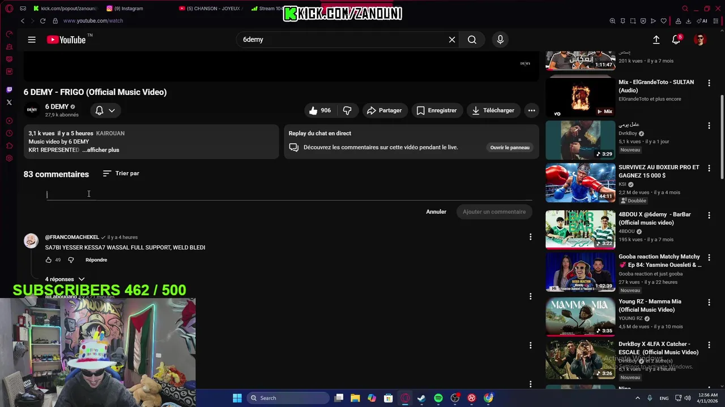Add page to bookmarks with heart icon
Image resolution: width=725 pixels, height=407 pixels.
[663, 21]
